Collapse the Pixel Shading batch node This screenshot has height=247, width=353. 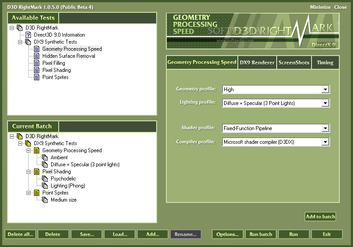28,172
